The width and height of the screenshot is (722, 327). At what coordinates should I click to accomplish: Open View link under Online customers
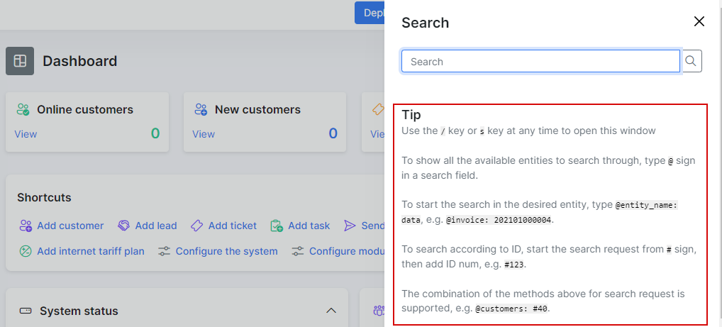tap(26, 134)
